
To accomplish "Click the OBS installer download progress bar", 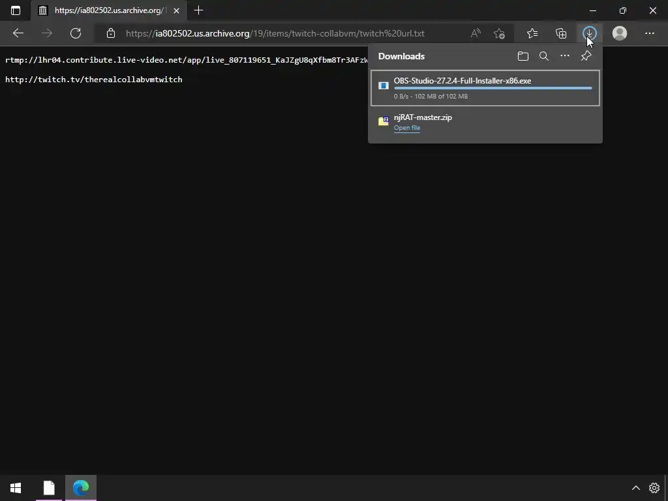I will 493,88.
